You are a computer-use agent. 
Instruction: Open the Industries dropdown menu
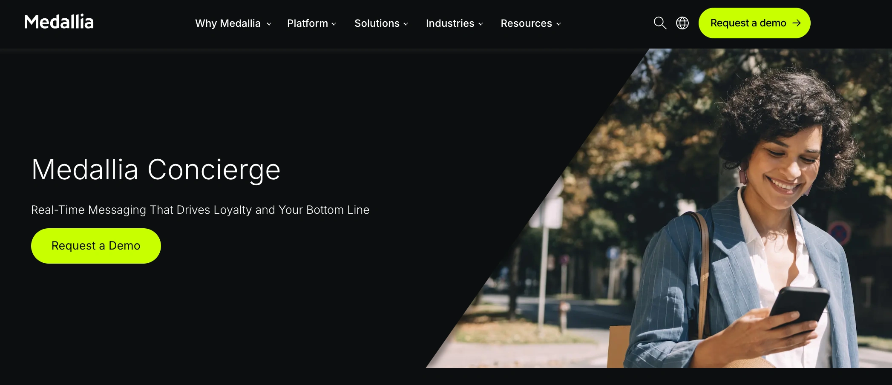(454, 23)
